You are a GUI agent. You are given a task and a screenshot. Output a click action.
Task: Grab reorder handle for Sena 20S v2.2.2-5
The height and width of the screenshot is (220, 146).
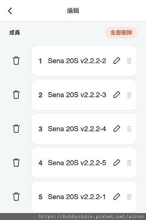coord(129,163)
